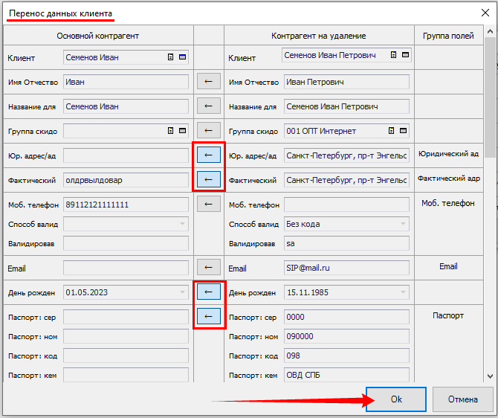This screenshot has height=418, width=498.
Task: Copy Группа скидок using its arrow button
Action: (x=208, y=131)
